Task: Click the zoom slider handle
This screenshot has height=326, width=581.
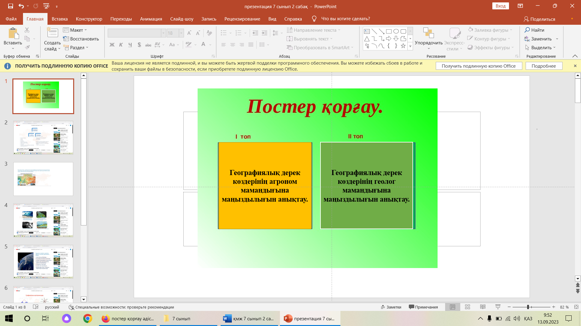Action: 528,307
